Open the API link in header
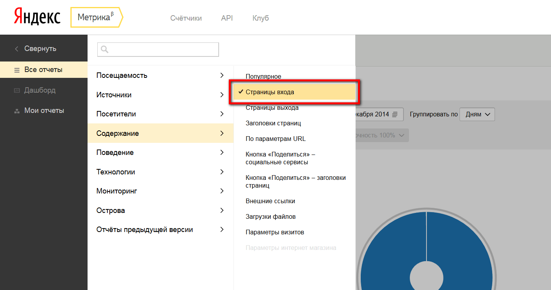This screenshot has height=290, width=551. pyautogui.click(x=227, y=18)
